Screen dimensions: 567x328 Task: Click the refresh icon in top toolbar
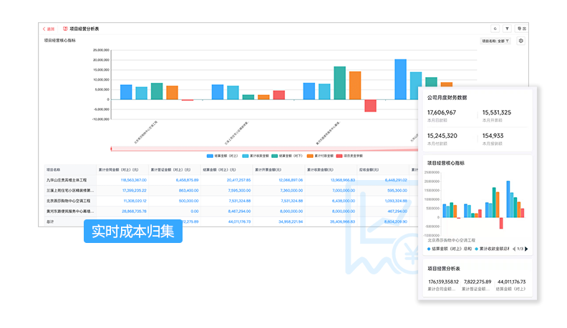coord(495,29)
